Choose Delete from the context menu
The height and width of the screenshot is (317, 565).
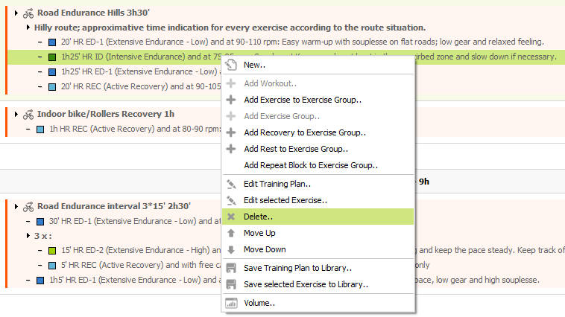[x=258, y=217]
